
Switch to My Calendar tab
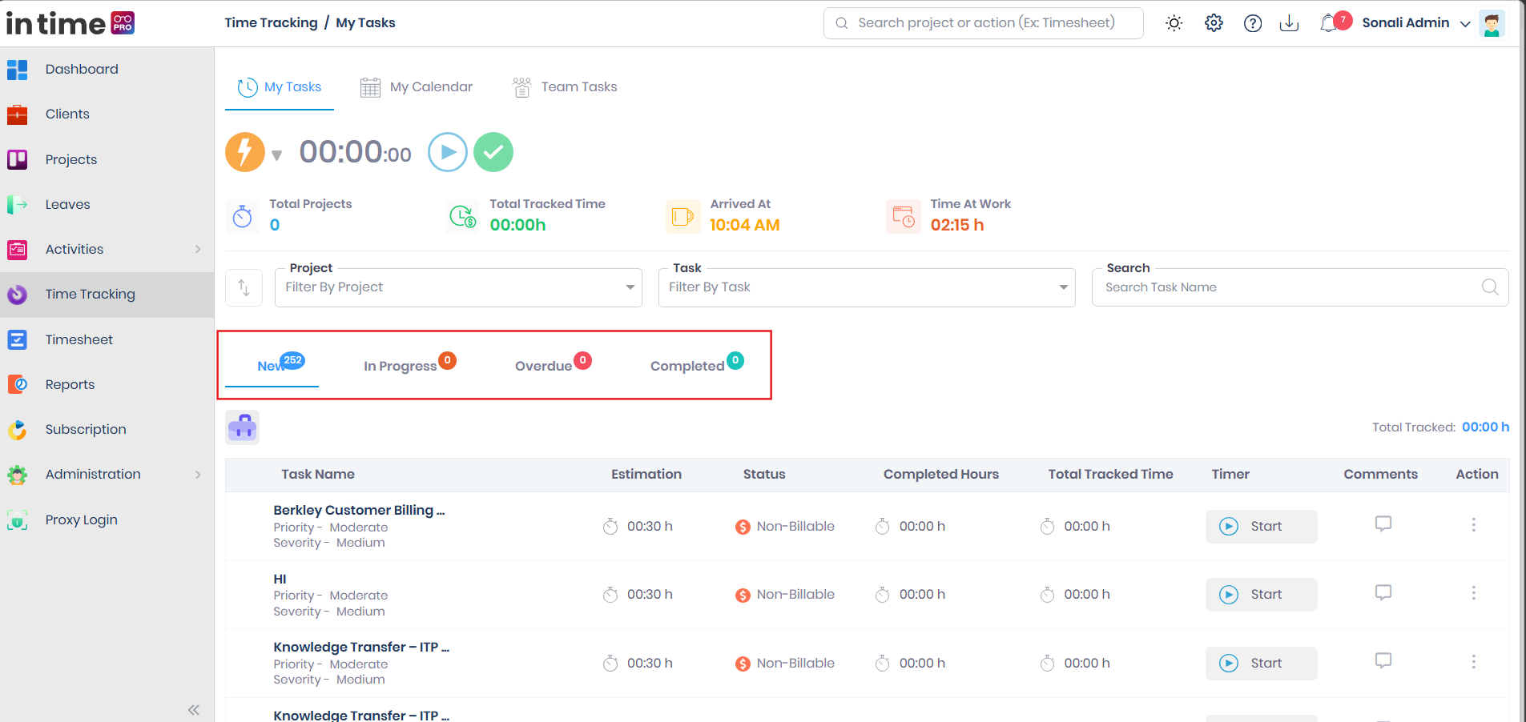point(417,87)
